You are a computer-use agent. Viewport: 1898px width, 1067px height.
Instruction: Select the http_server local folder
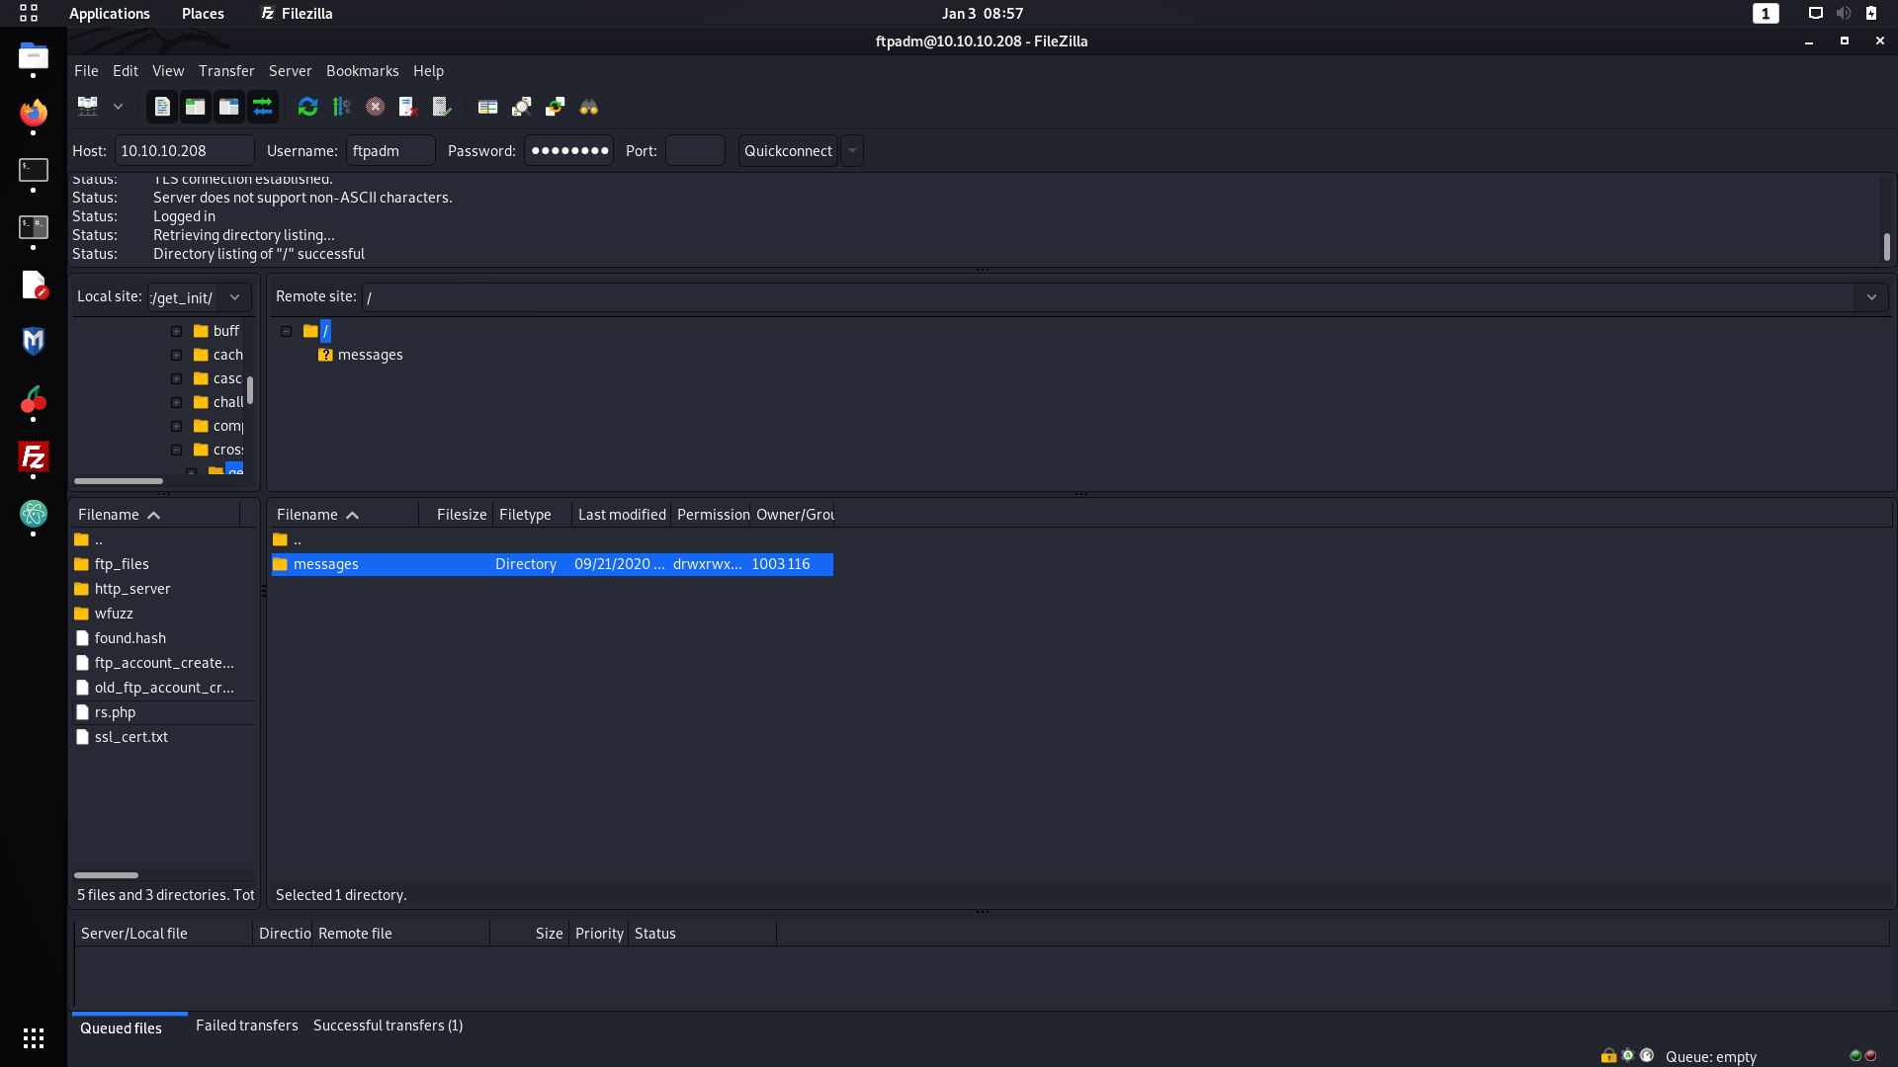click(132, 589)
